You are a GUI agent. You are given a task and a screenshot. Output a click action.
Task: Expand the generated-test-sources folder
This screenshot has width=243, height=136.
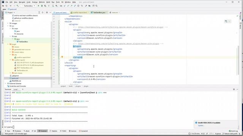coord(10,49)
